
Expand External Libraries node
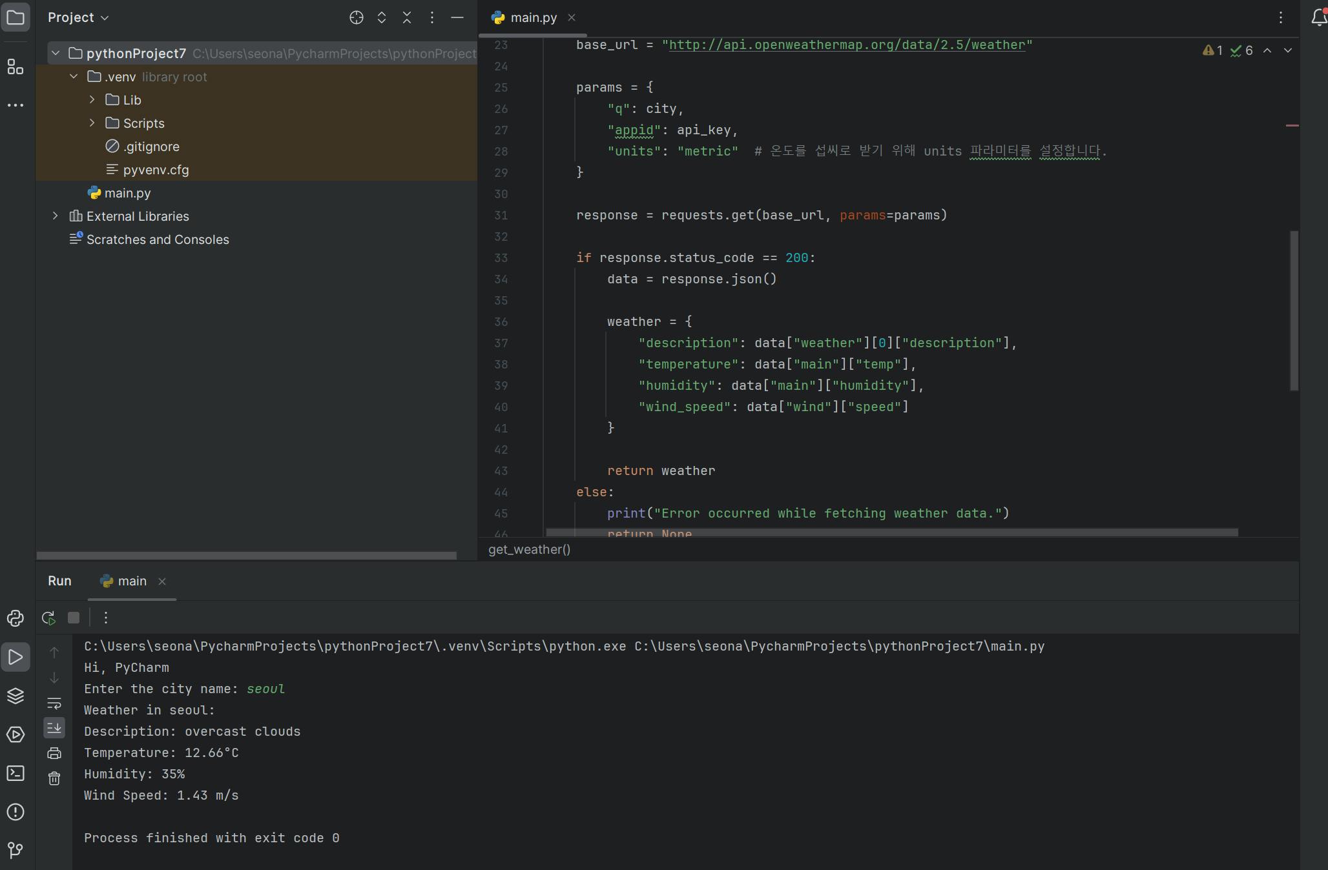coord(56,216)
